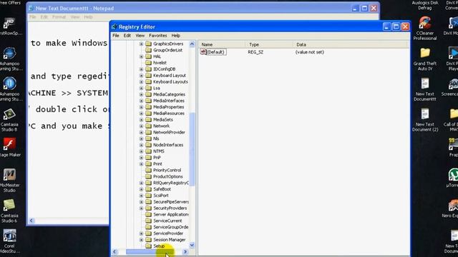Click the registry tree scroll down arrow
This screenshot has height=257, width=458.
tap(192, 245)
